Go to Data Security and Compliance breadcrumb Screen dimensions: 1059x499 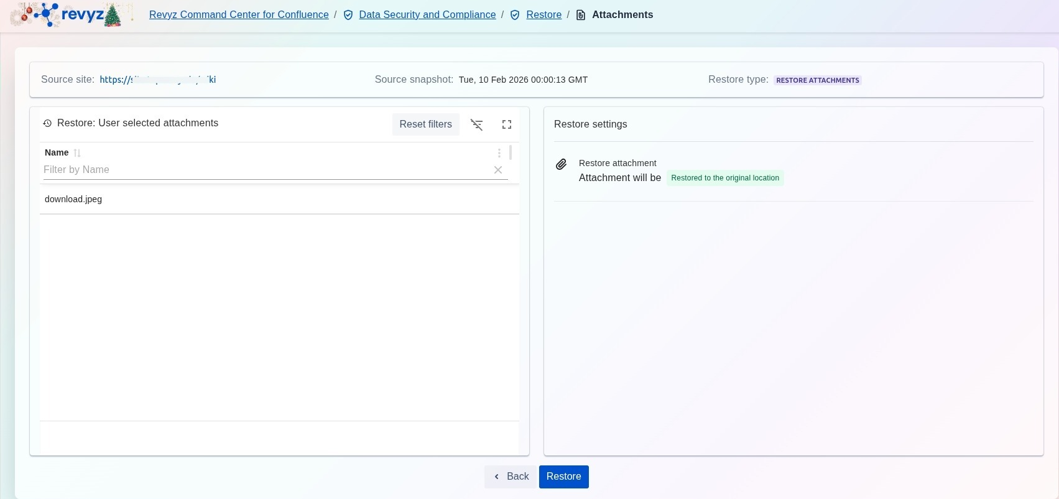coord(427,15)
